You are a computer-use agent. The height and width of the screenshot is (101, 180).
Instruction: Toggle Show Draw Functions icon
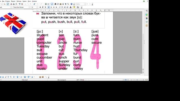point(52,4)
